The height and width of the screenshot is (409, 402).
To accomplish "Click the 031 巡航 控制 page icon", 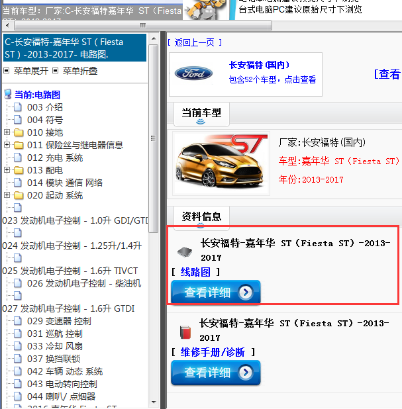I will coord(18,334).
